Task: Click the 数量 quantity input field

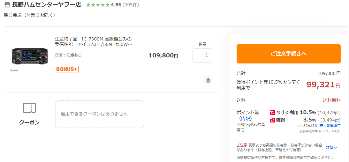Action: pyautogui.click(x=202, y=55)
